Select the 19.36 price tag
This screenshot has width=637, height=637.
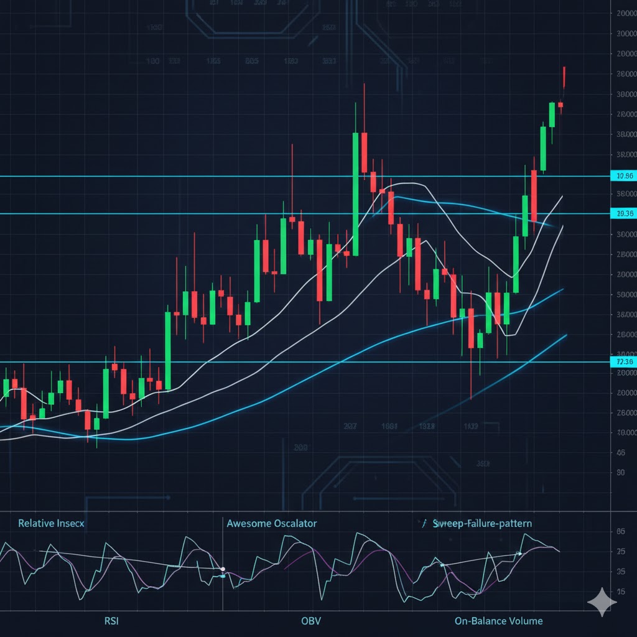(623, 214)
